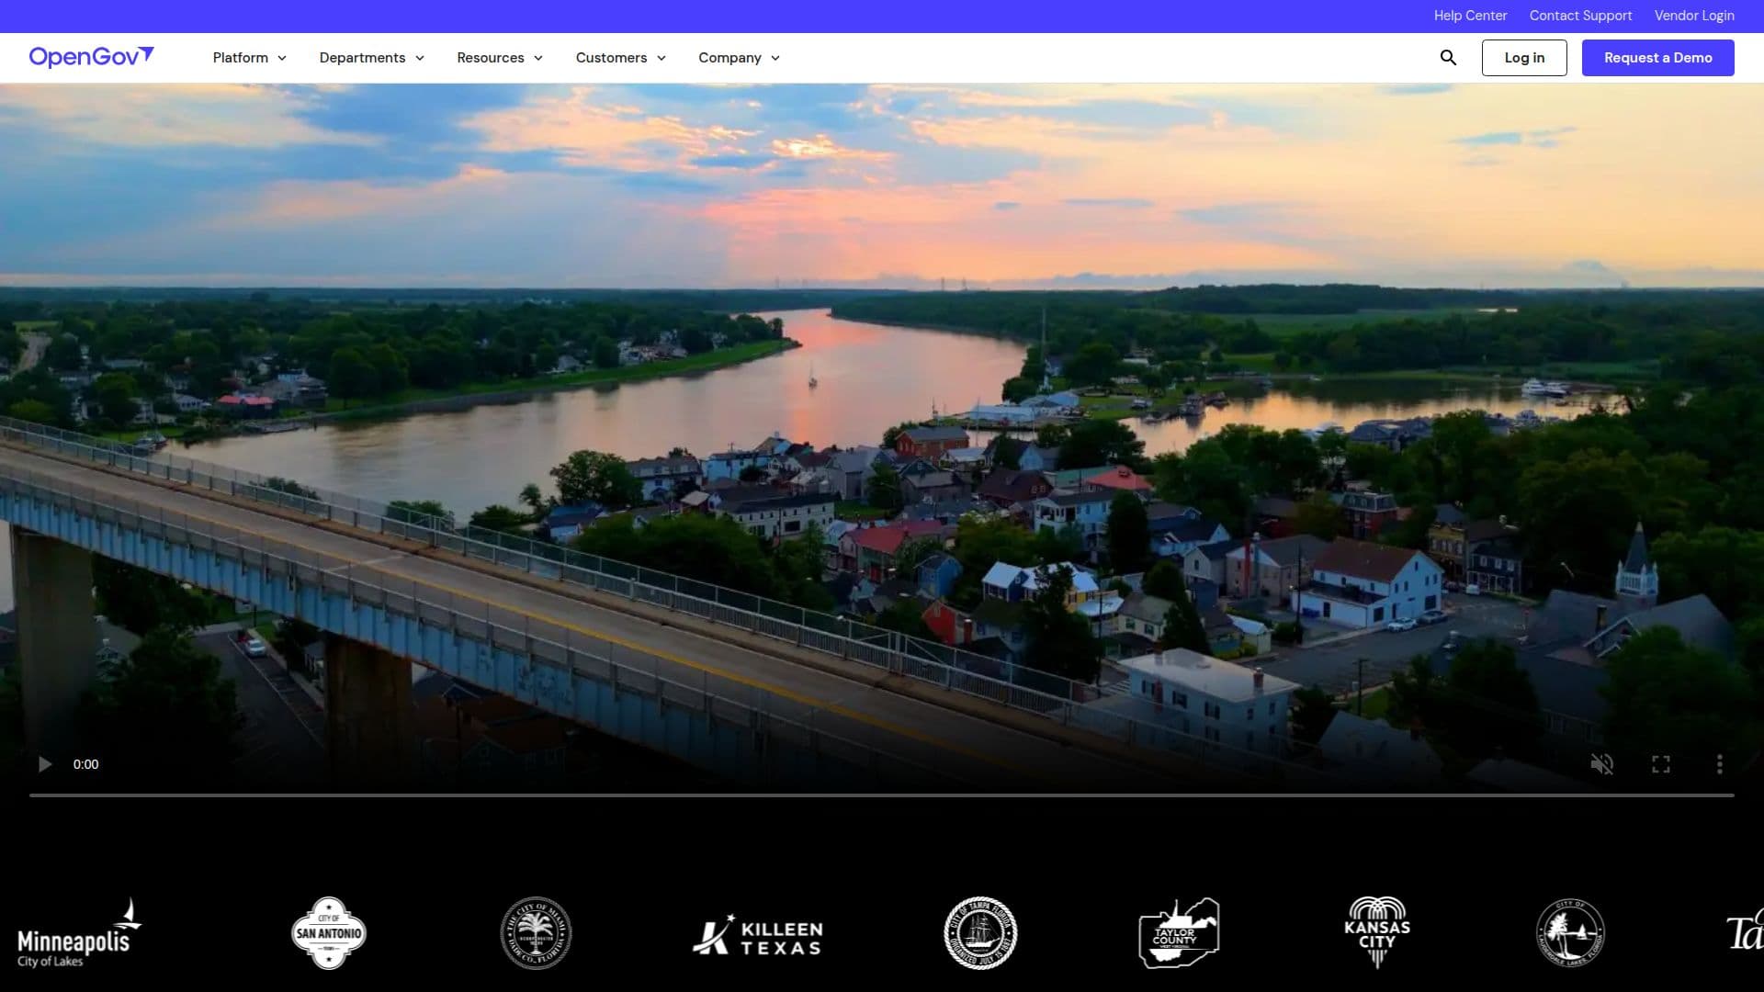This screenshot has width=1764, height=992.
Task: Expand the Platform dropdown menu
Action: click(x=250, y=58)
